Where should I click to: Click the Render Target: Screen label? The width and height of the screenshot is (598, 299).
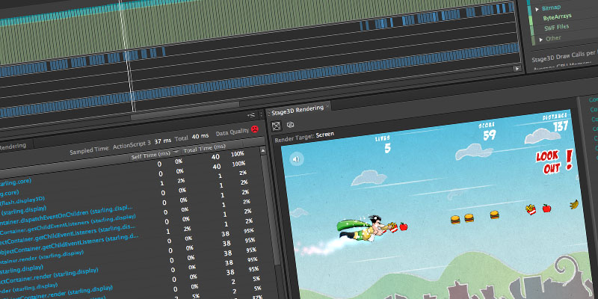pyautogui.click(x=304, y=137)
